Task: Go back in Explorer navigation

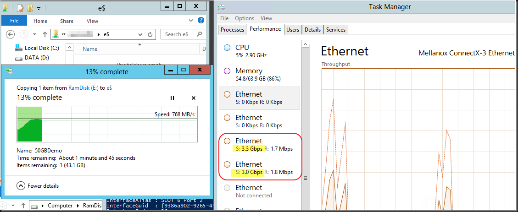Action: (11, 34)
